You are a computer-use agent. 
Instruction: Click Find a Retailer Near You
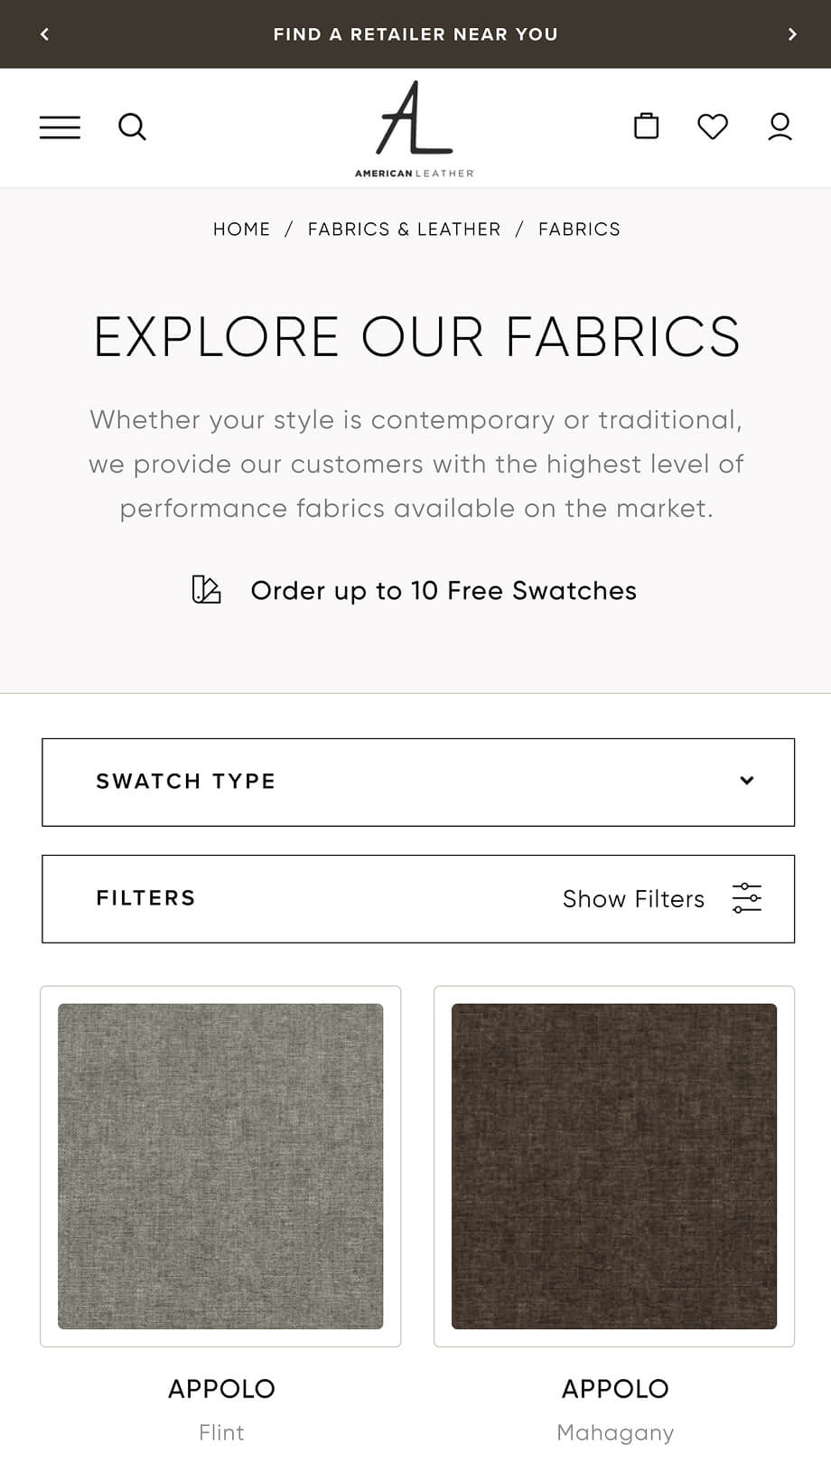tap(415, 34)
